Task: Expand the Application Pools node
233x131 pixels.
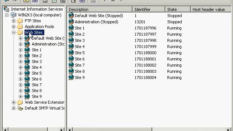Action: [13, 27]
